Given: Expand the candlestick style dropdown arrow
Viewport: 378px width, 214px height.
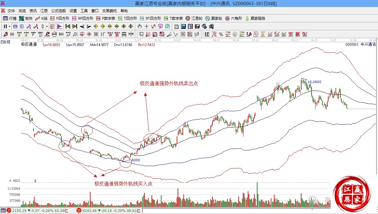Looking at the screenshot, I should pos(47,26).
